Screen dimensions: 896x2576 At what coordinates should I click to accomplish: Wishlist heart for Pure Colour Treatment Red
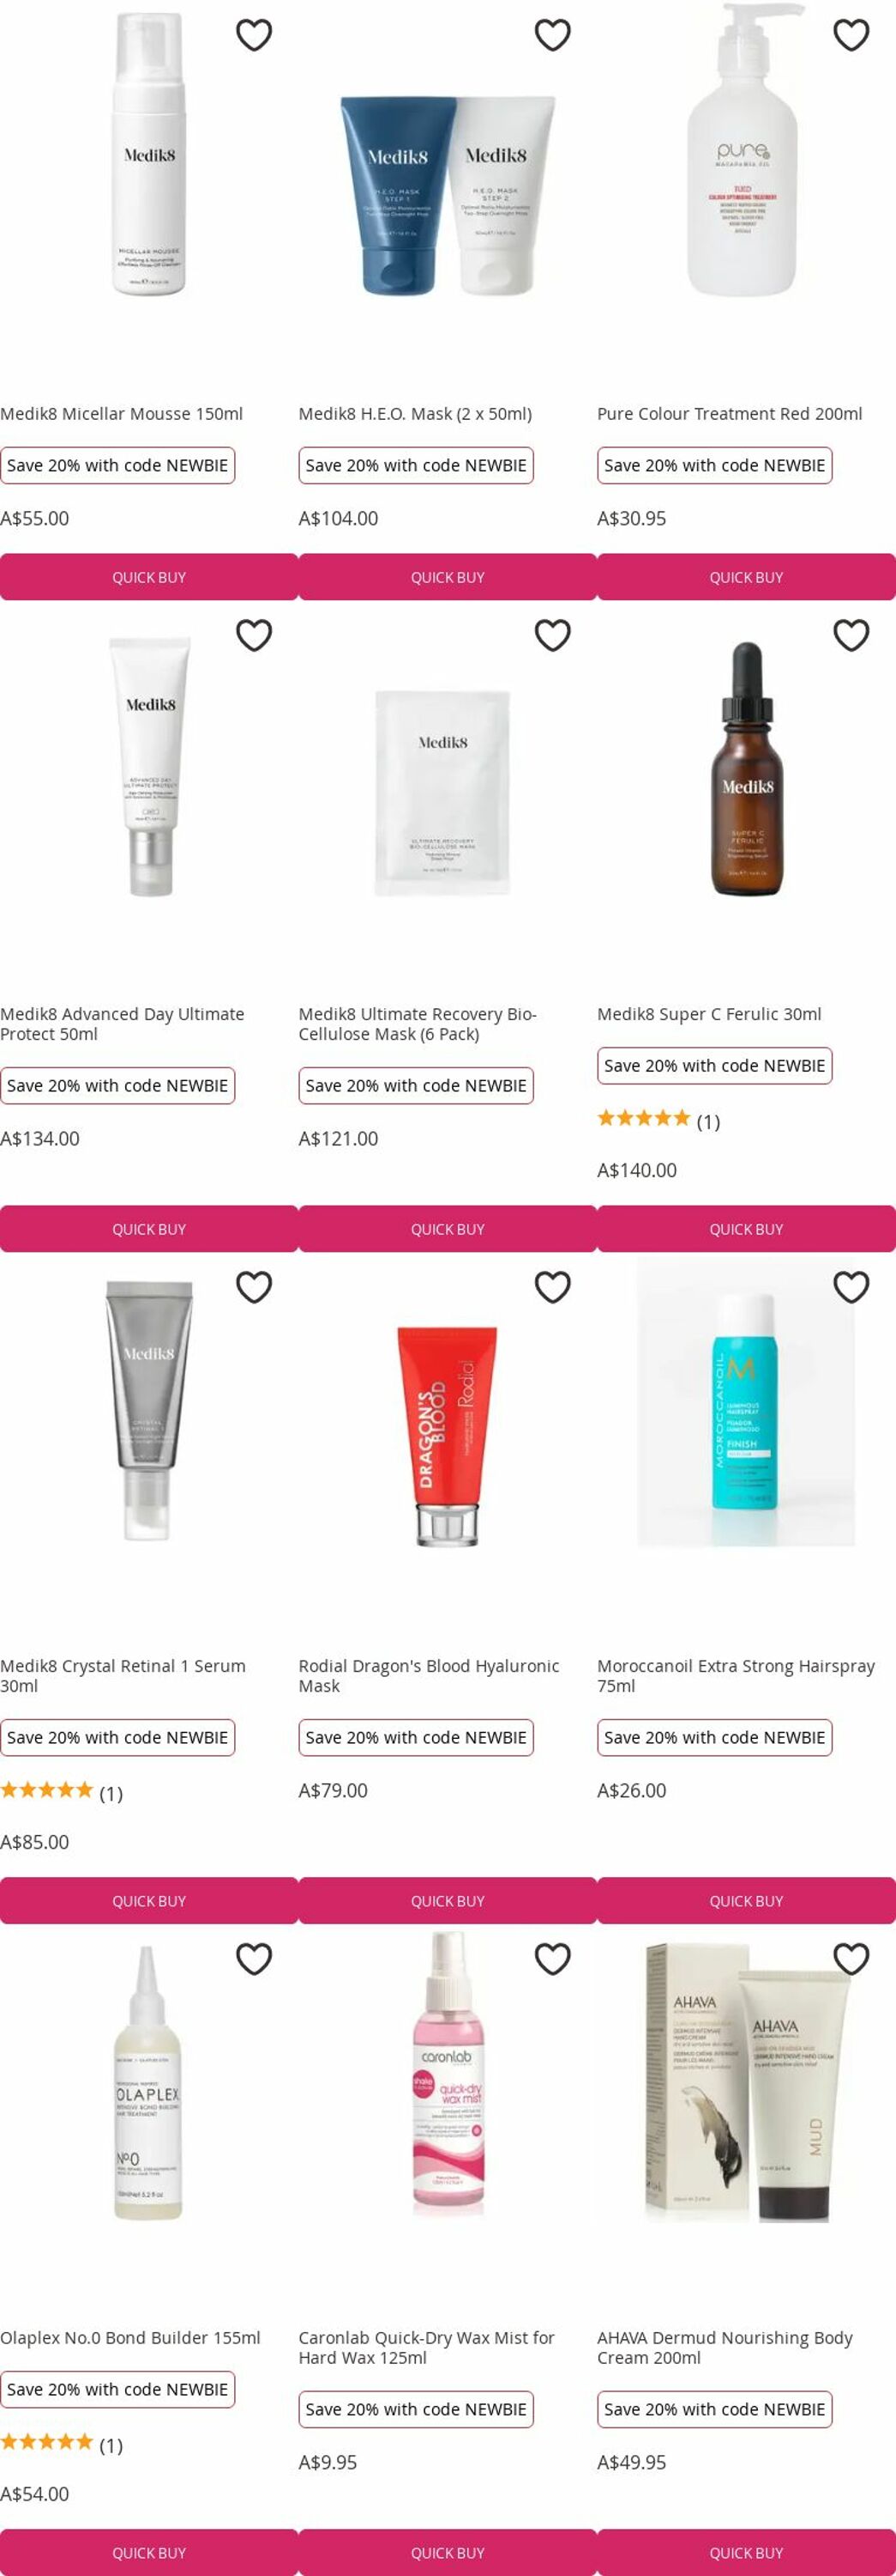(x=851, y=35)
